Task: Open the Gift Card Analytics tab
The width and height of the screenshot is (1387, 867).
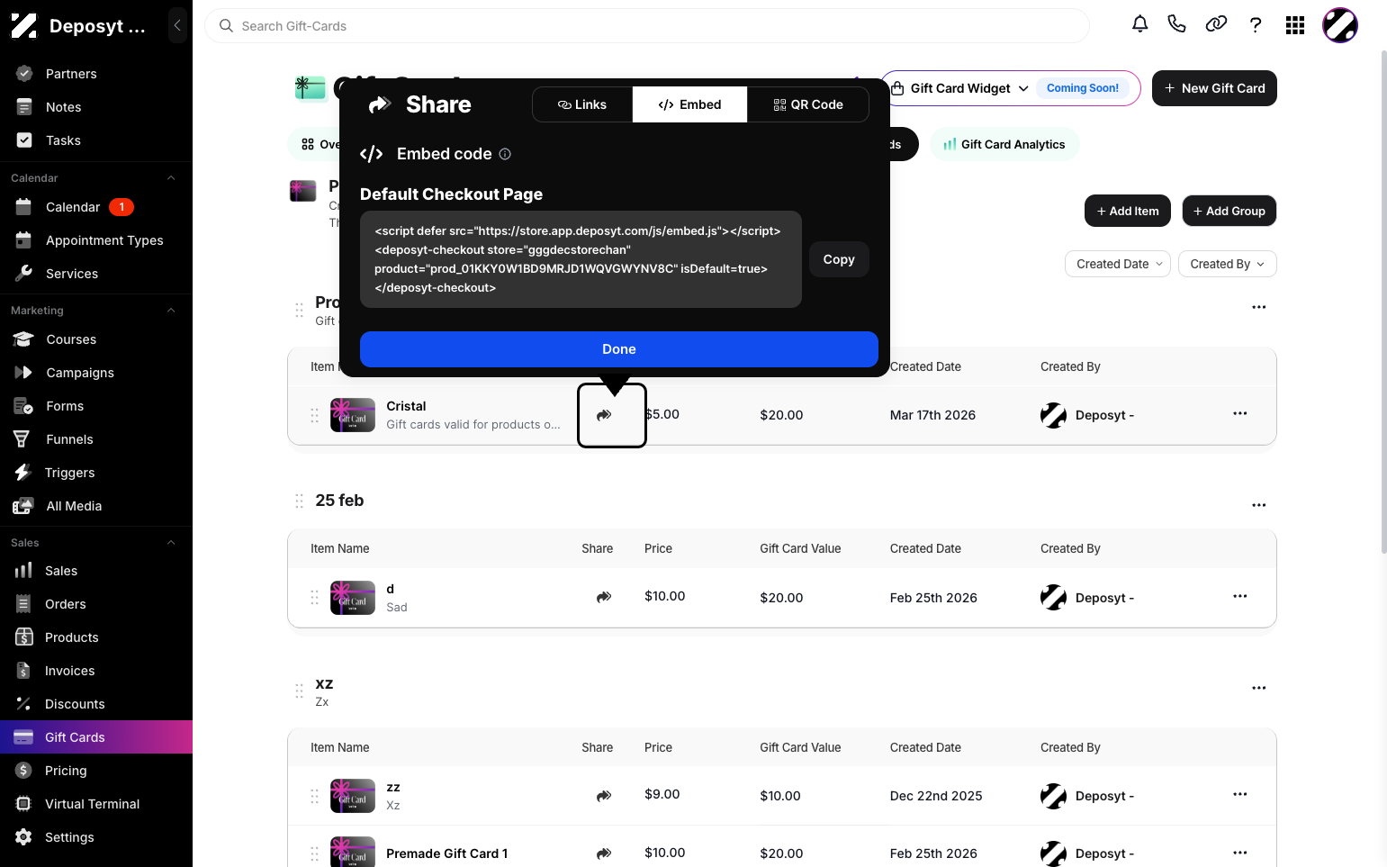Action: pyautogui.click(x=1004, y=144)
